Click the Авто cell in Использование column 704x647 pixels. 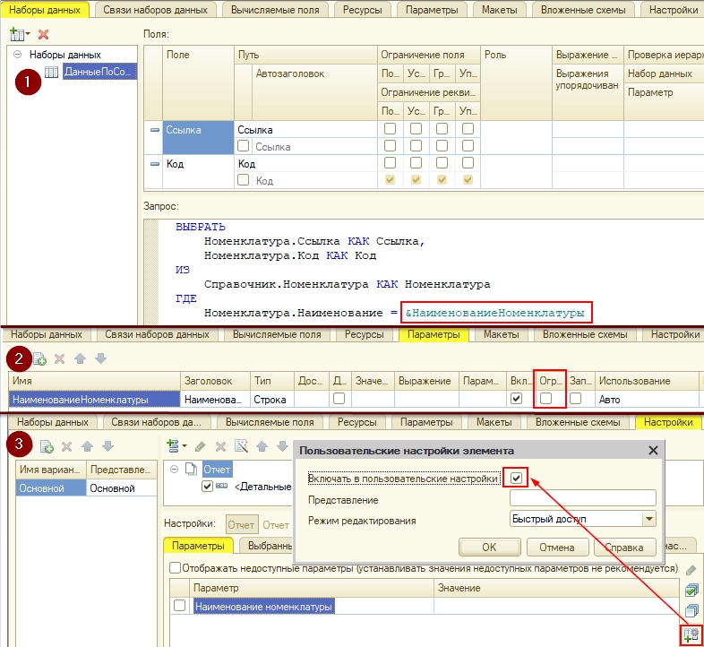[x=647, y=399]
